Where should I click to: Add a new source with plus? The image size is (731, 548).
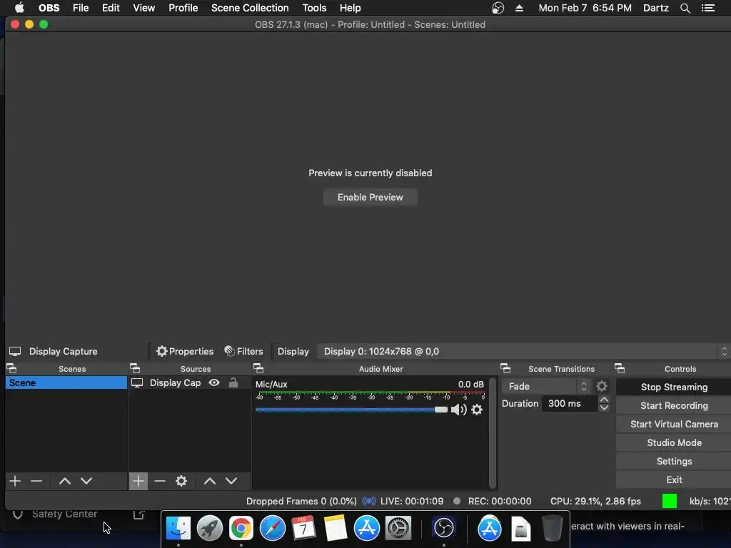pos(138,481)
